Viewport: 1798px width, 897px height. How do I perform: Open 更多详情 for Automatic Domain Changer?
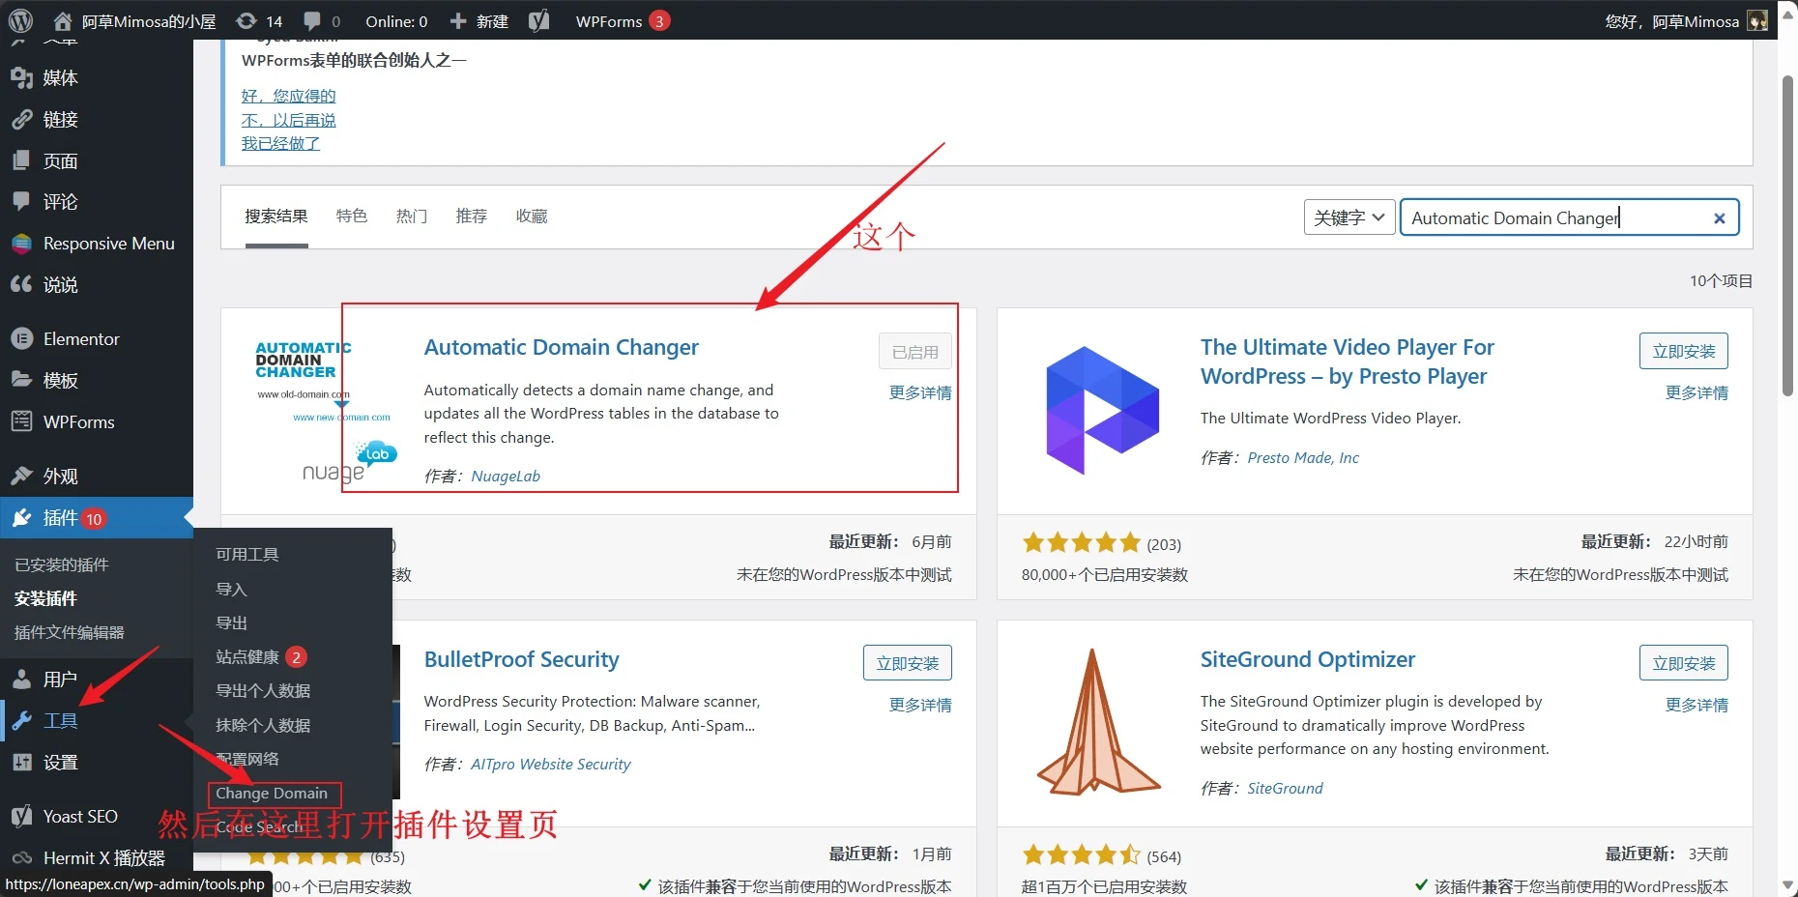(919, 393)
